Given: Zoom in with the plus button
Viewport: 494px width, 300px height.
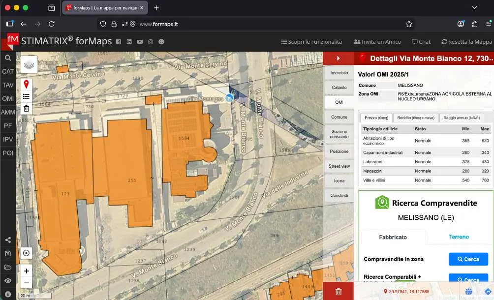Looking at the screenshot, I should pyautogui.click(x=27, y=270).
